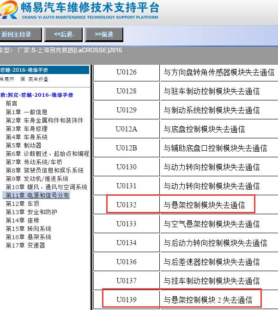Open 第9章 发动机/推进系统
The height and width of the screenshot is (310, 278).
(37, 179)
